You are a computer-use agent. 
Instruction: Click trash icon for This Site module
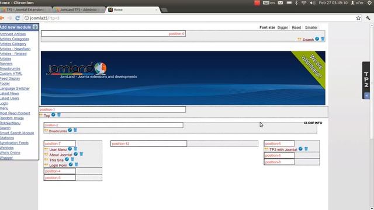point(72,159)
